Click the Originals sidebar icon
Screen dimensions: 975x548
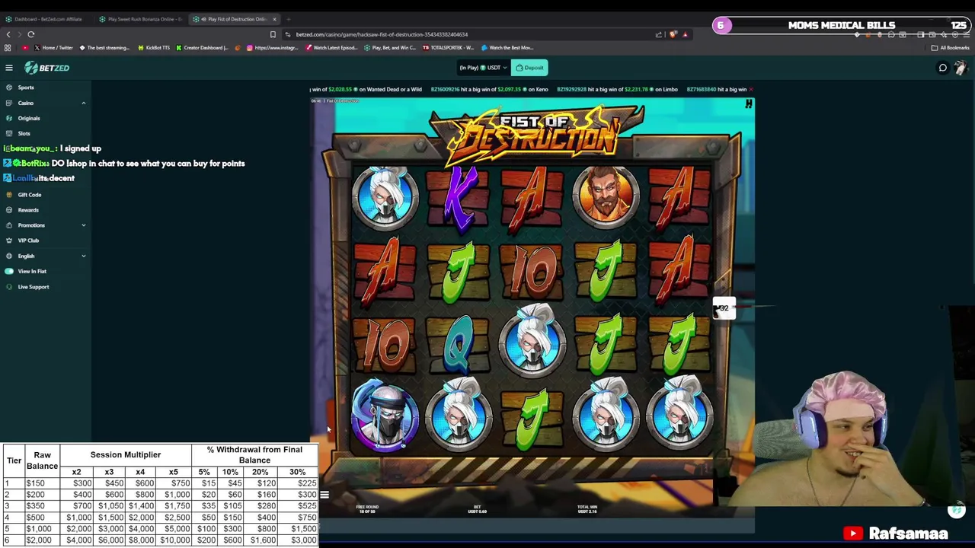pyautogui.click(x=9, y=118)
